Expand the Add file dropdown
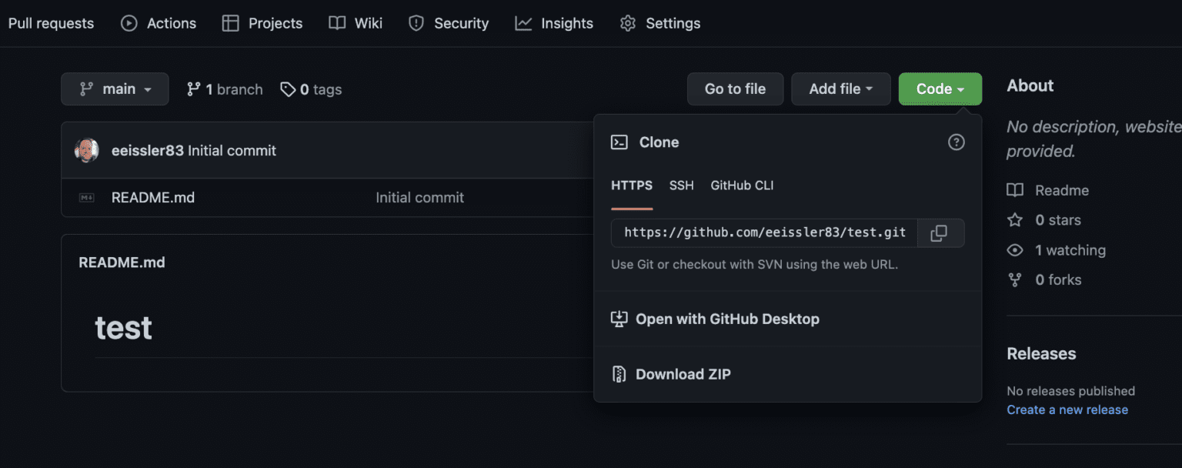 [x=840, y=89]
